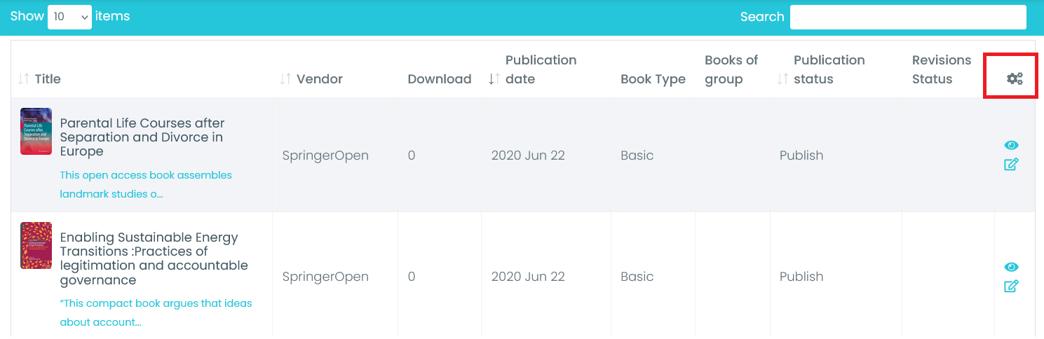The image size is (1044, 339).
Task: Open the Show items count dropdown
Action: pyautogui.click(x=69, y=17)
